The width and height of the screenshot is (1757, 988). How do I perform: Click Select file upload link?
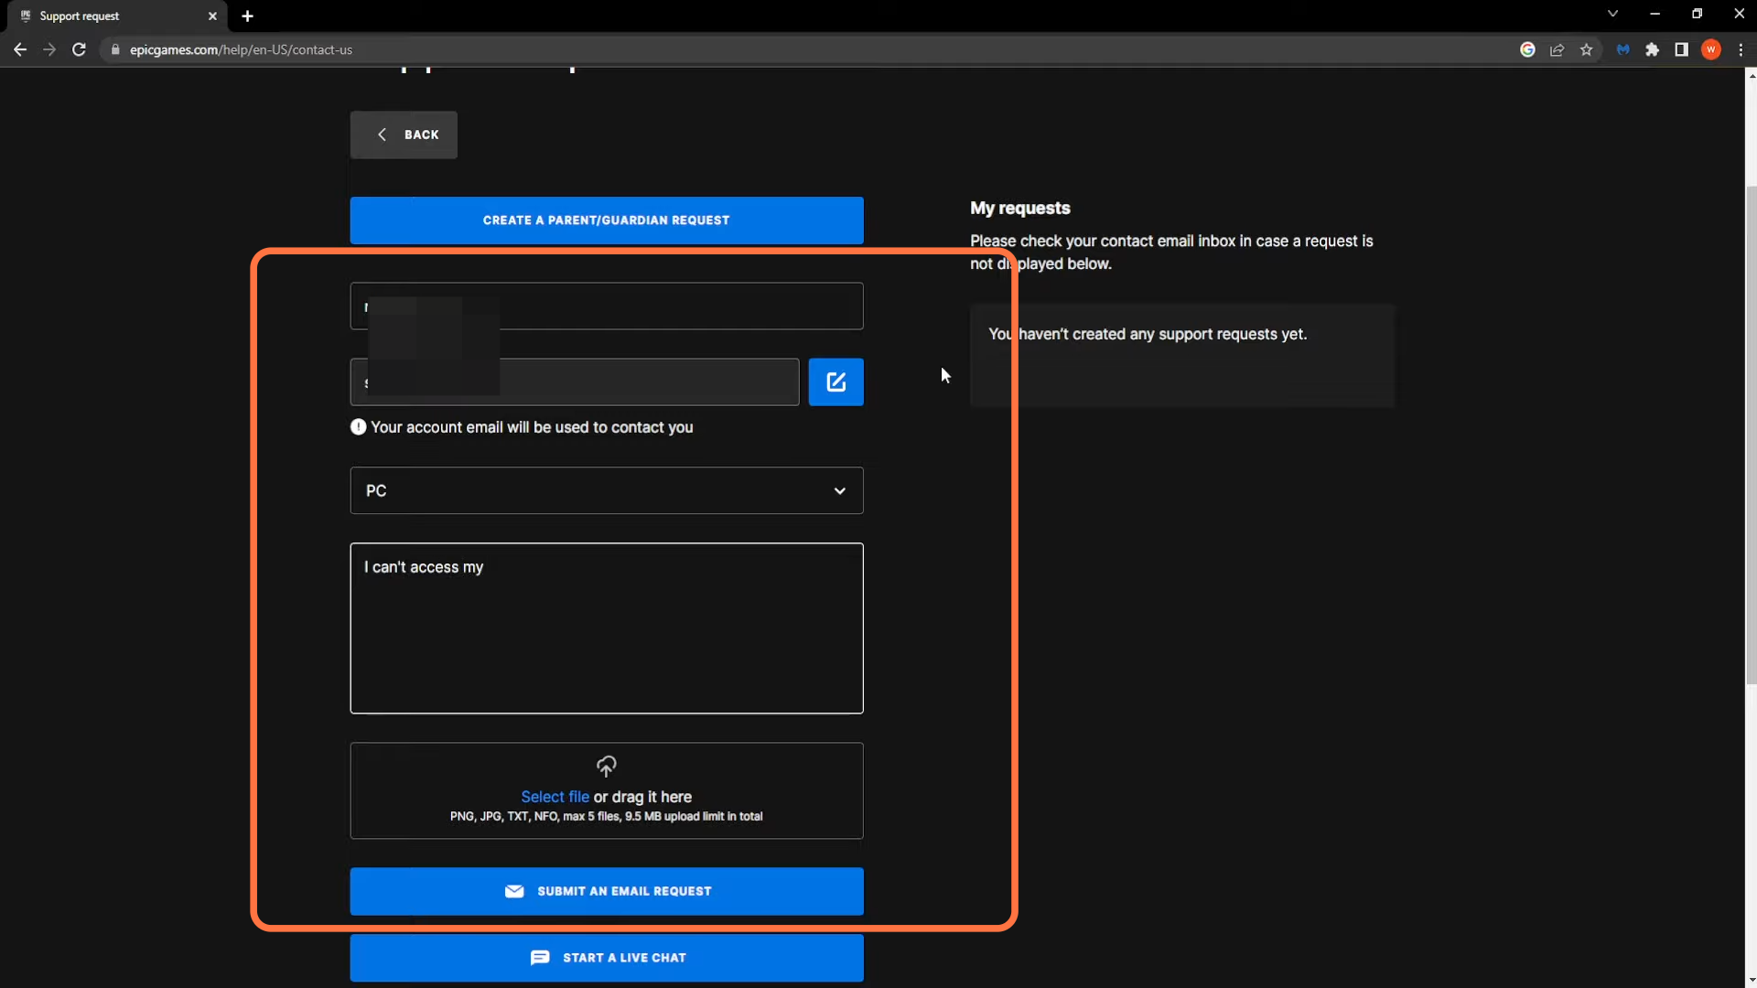[x=555, y=796]
